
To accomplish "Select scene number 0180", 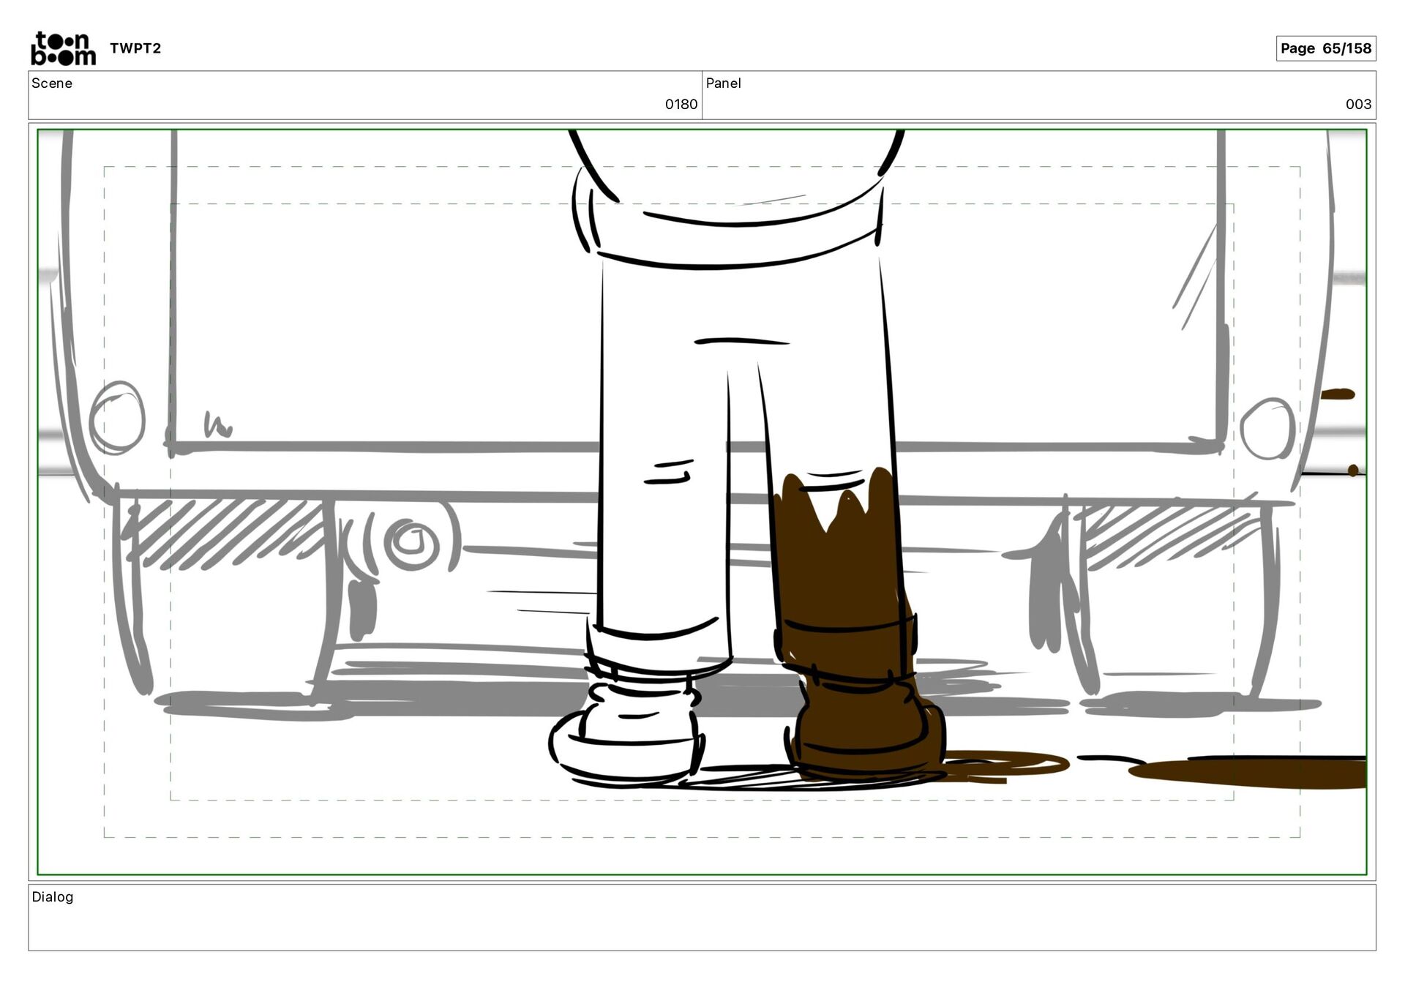I will tap(681, 105).
